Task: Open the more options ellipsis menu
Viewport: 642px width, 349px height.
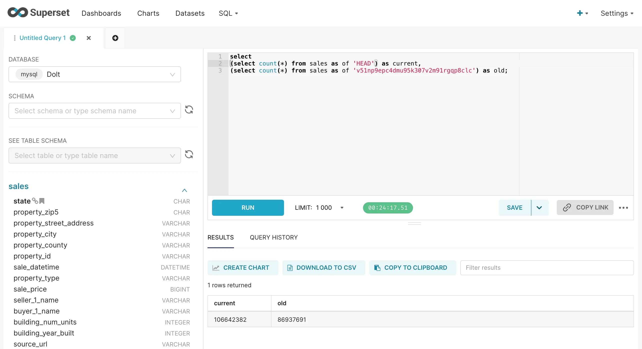Action: [x=623, y=208]
